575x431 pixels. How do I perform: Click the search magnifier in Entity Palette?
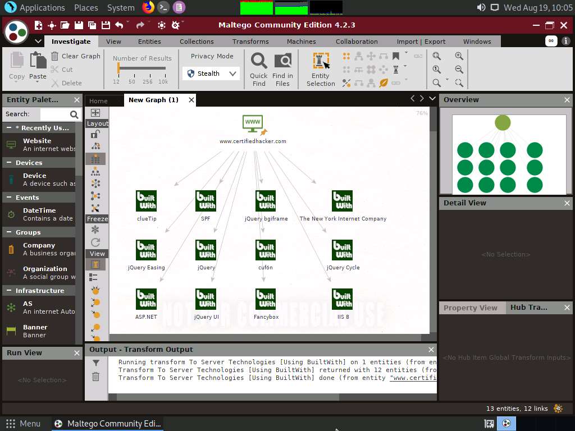point(74,114)
